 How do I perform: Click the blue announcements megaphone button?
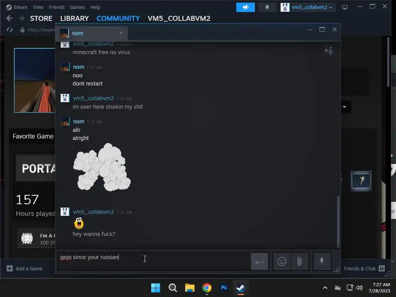click(x=246, y=7)
